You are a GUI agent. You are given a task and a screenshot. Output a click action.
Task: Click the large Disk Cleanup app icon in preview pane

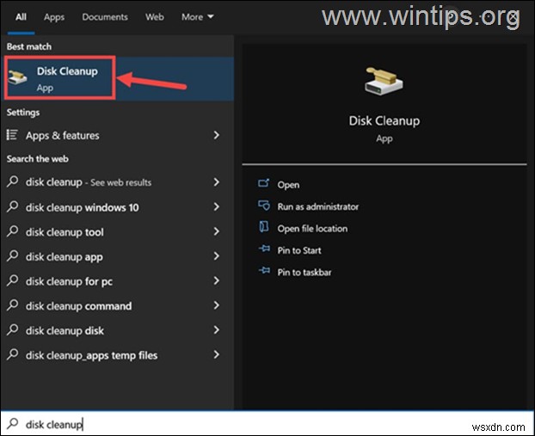click(x=384, y=82)
